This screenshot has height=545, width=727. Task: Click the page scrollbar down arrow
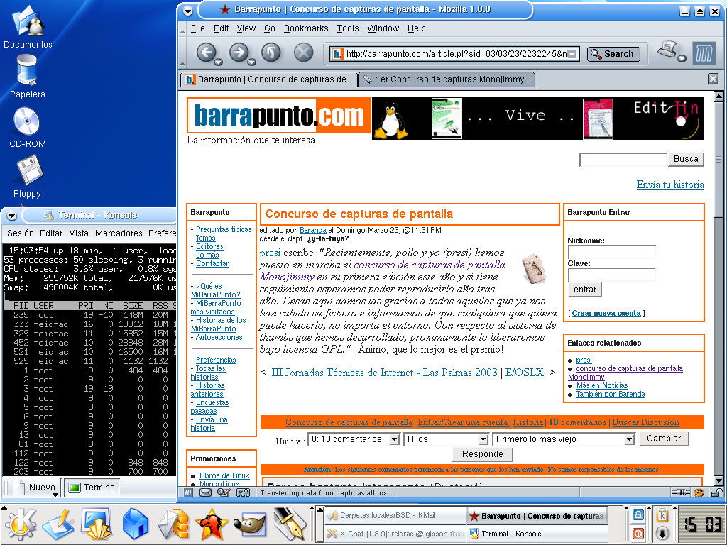click(718, 480)
